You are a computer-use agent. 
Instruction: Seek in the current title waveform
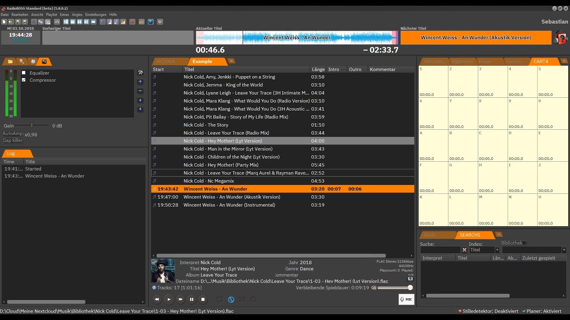[x=297, y=38]
